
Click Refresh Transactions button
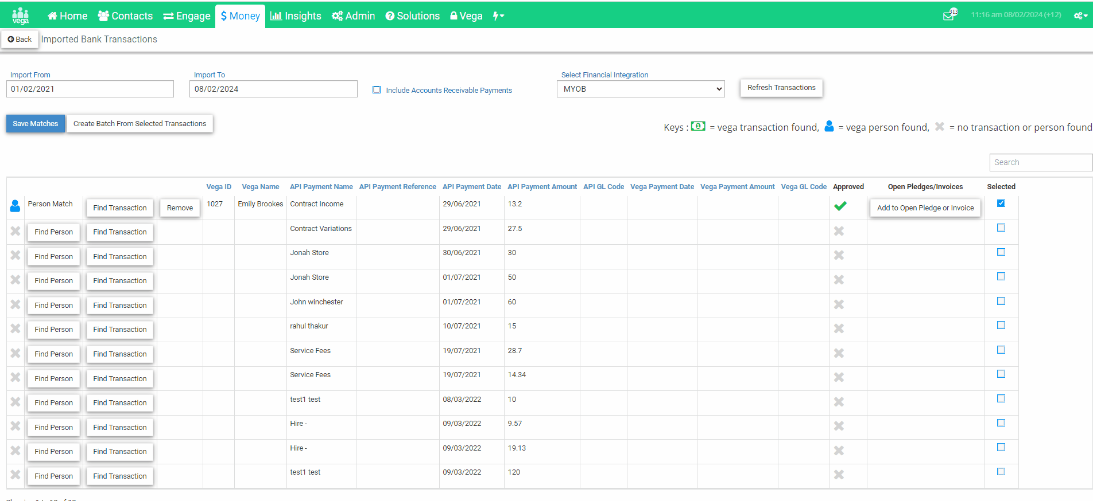point(781,88)
